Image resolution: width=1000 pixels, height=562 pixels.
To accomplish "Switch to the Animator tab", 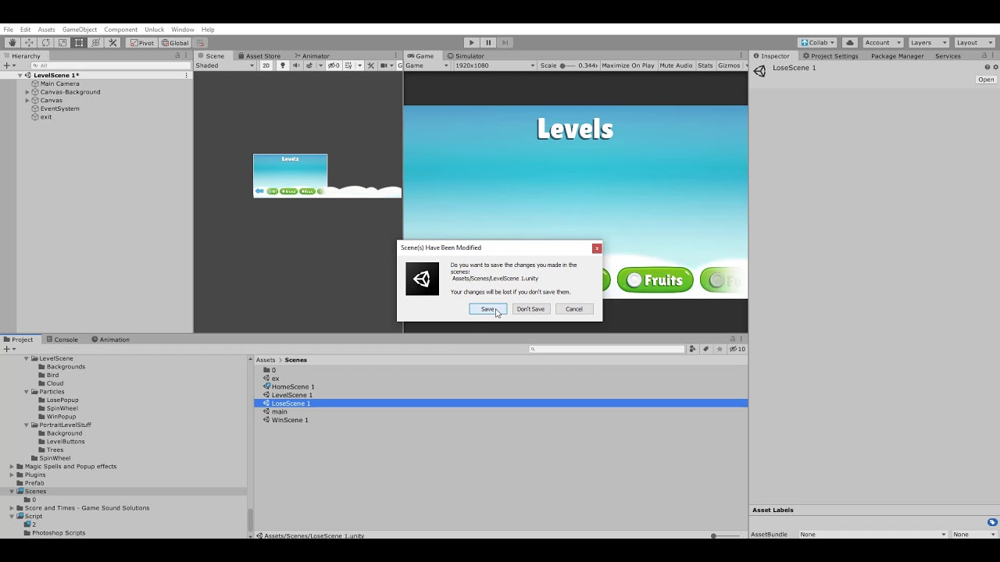I will coord(312,56).
